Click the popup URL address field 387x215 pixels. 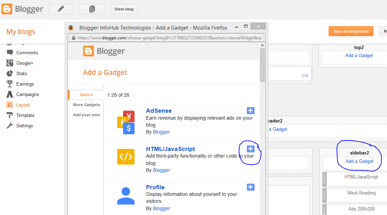coord(167,38)
